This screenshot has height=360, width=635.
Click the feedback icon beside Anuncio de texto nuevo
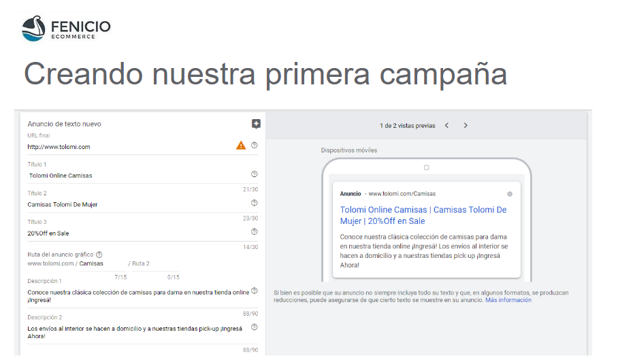pyautogui.click(x=256, y=124)
